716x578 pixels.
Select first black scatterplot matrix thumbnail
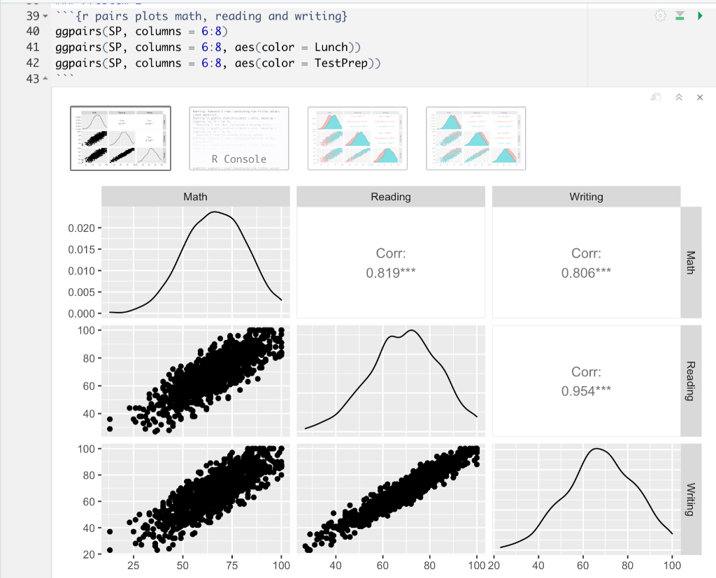120,138
